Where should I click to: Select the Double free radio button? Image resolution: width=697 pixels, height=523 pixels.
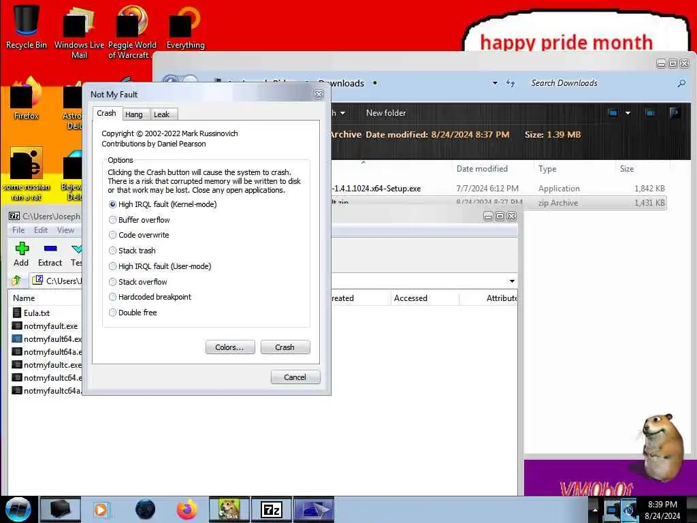pyautogui.click(x=112, y=312)
